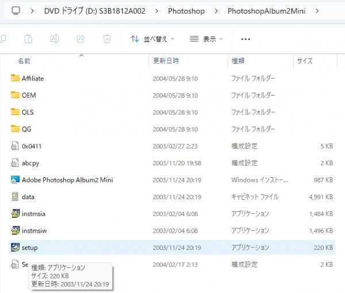The height and width of the screenshot is (293, 345).
Task: Click the OEM folder icon
Action: point(15,95)
